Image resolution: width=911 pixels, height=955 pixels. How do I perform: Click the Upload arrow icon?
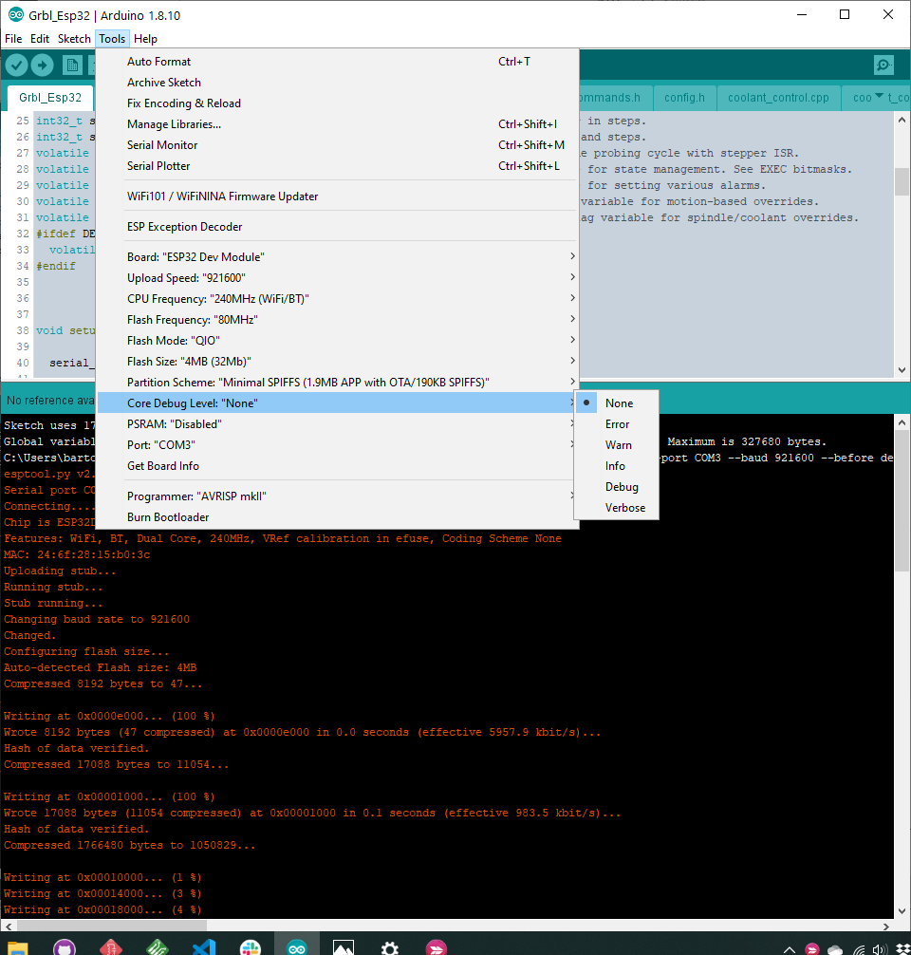(x=41, y=65)
